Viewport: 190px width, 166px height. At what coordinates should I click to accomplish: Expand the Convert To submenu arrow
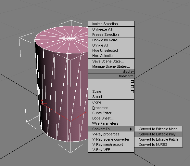(x=131, y=129)
